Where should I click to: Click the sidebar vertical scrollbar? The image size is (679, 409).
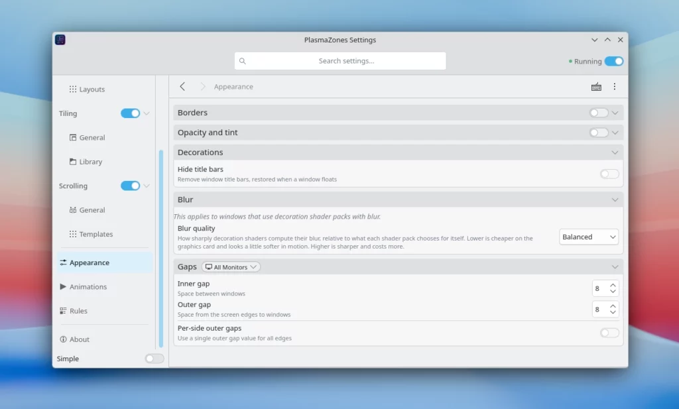pos(161,249)
